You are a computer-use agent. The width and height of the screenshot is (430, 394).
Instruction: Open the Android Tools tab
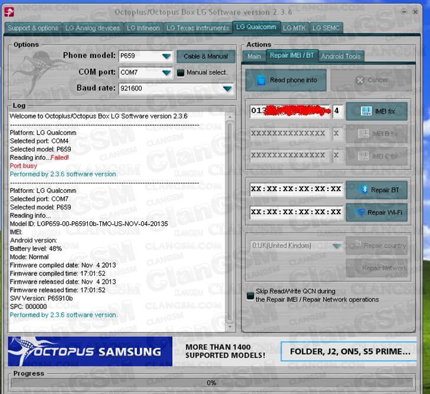(341, 56)
